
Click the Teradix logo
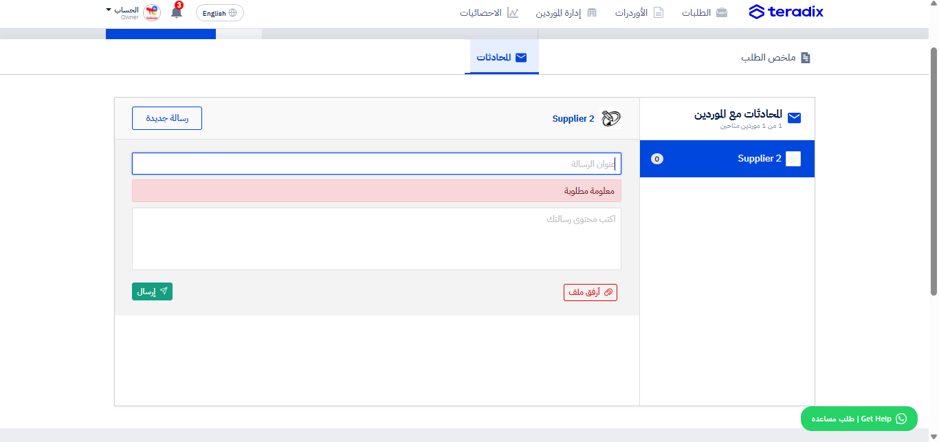coord(786,12)
